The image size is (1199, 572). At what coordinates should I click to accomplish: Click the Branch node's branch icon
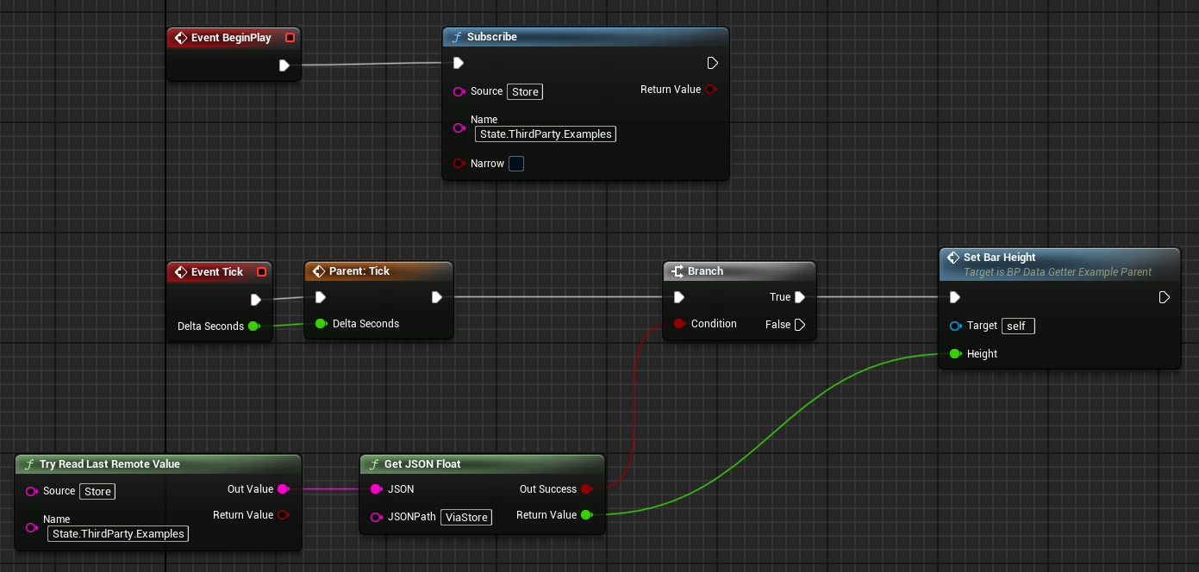[x=676, y=270]
